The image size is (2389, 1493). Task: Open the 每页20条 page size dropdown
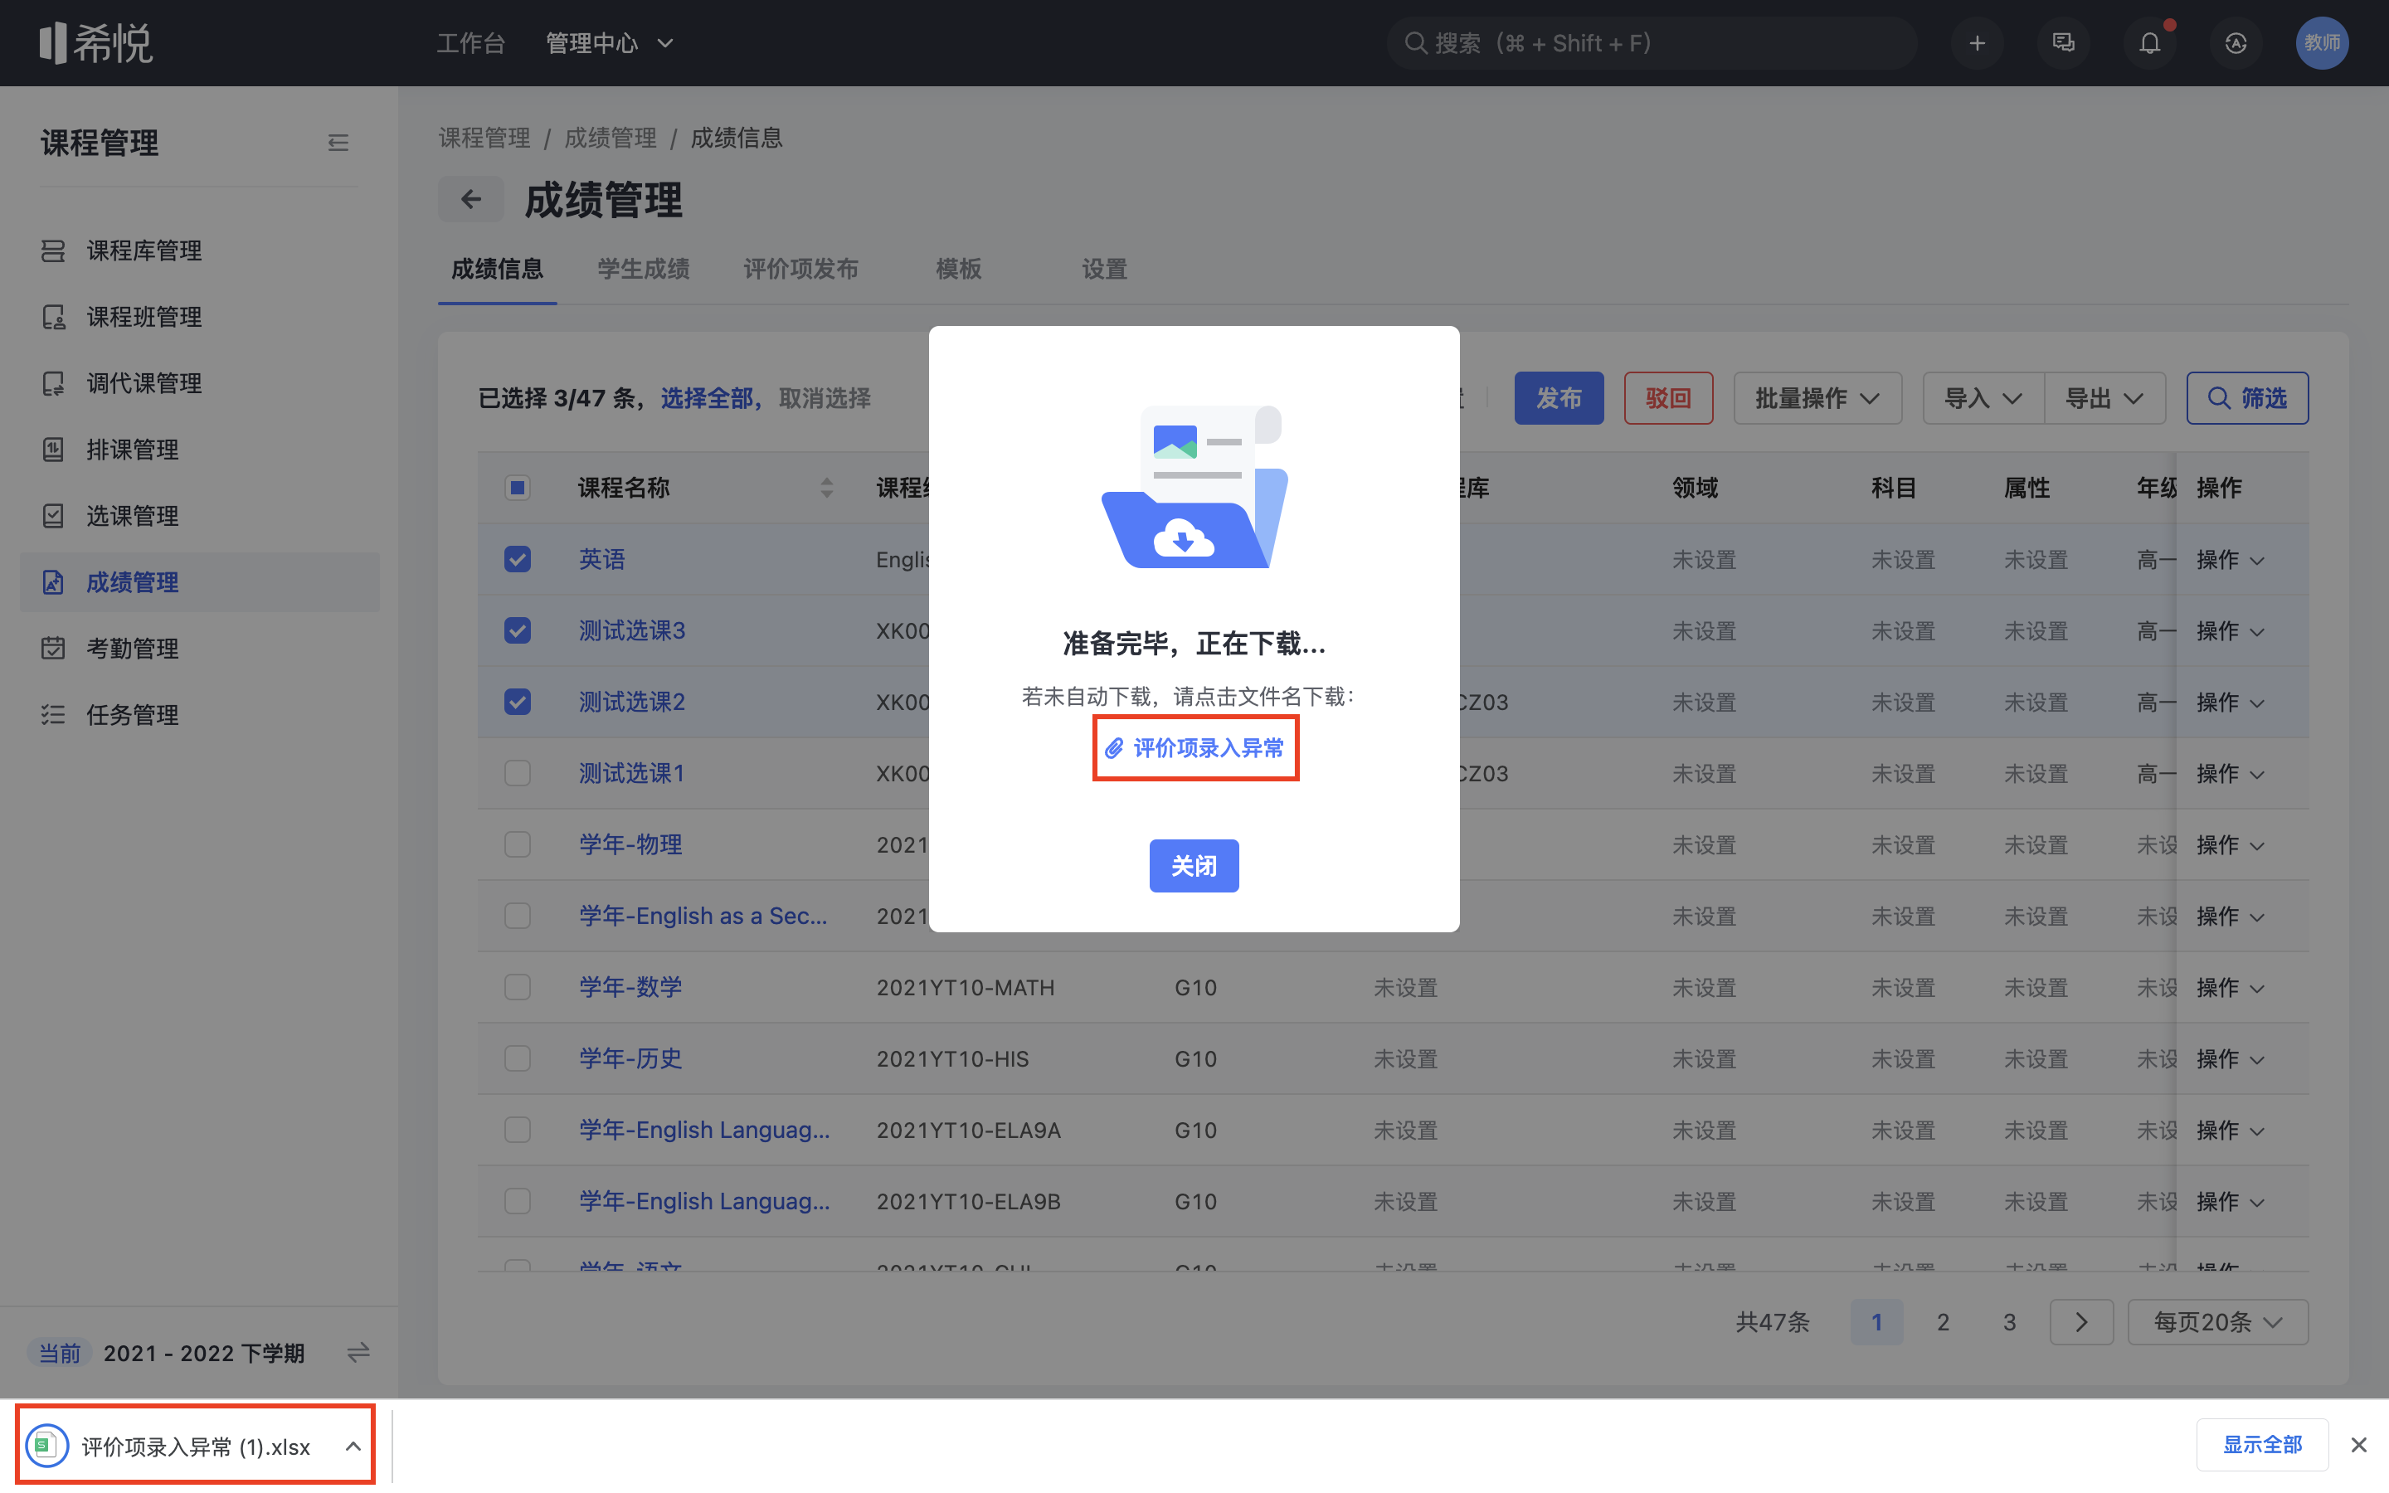(2217, 1322)
